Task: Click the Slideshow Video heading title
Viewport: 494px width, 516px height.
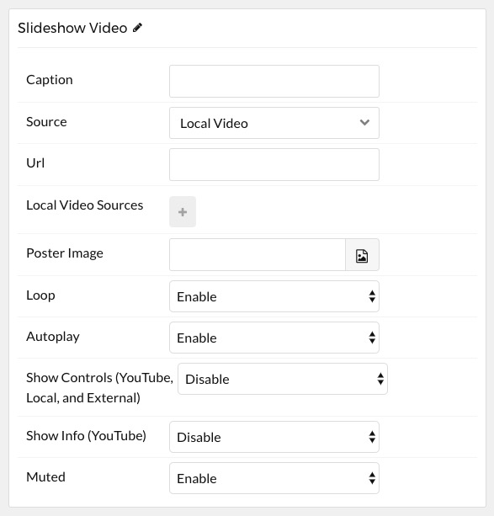Action: (x=72, y=28)
